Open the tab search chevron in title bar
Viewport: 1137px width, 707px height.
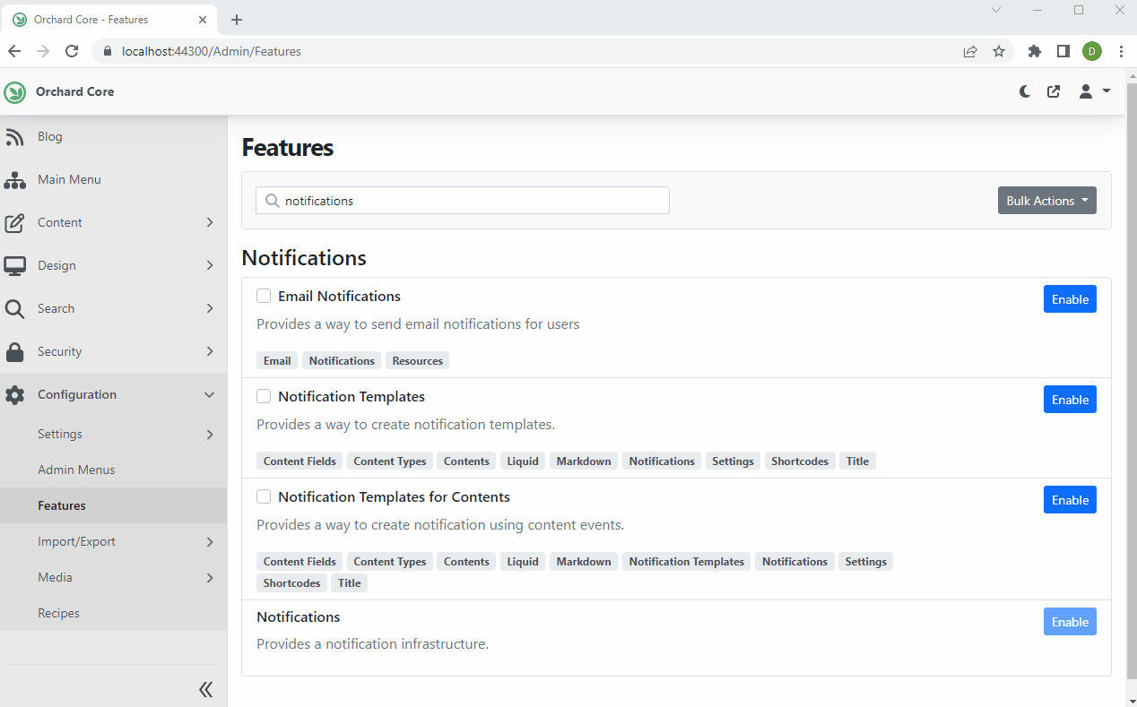point(996,10)
